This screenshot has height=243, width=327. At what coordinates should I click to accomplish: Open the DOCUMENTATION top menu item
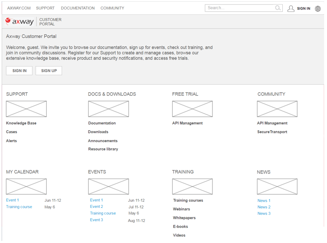[78, 8]
